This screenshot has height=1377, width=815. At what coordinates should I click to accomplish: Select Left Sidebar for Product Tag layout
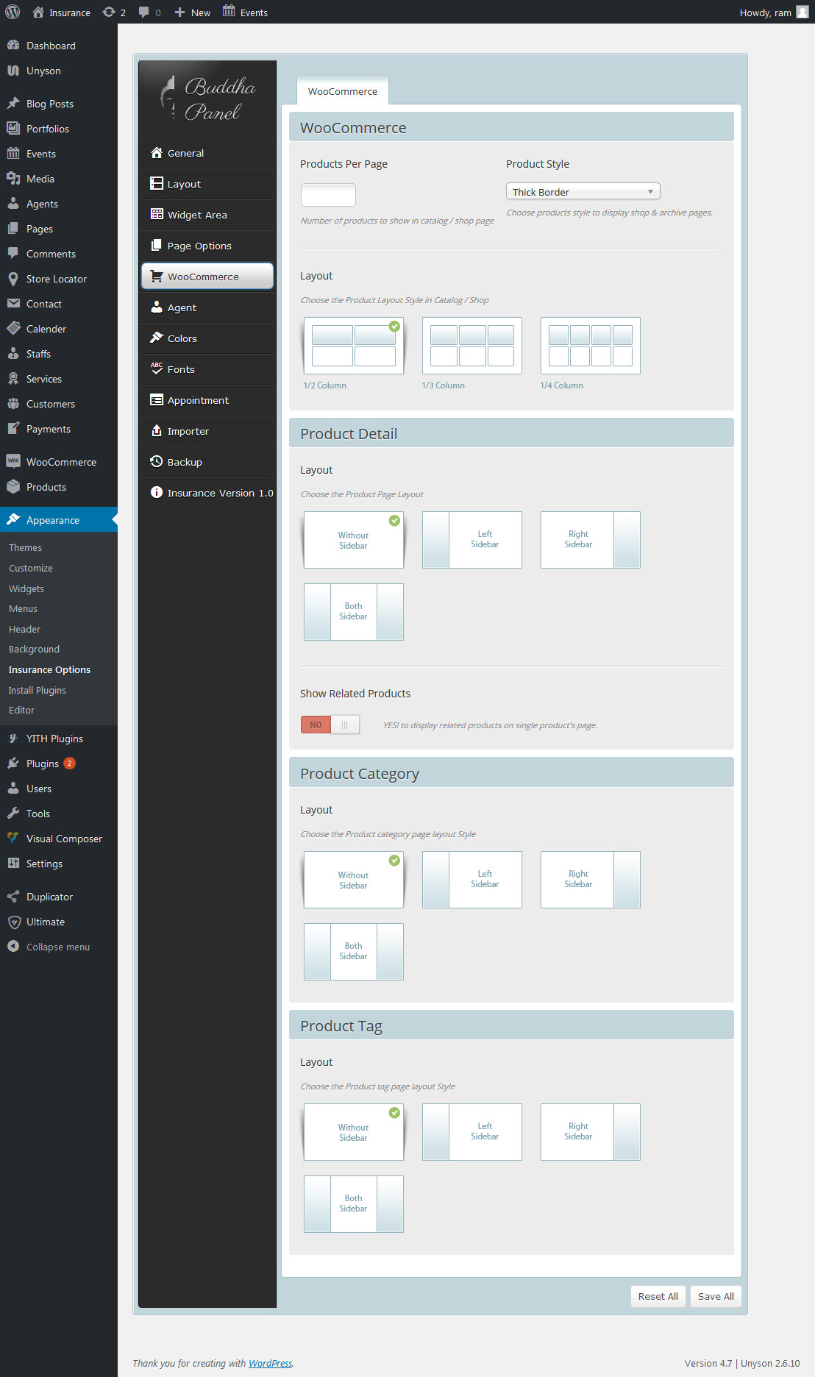[472, 1132]
